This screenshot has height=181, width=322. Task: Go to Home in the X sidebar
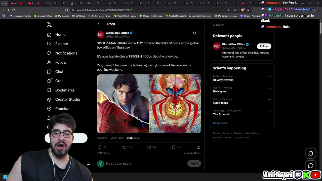pyautogui.click(x=56, y=35)
